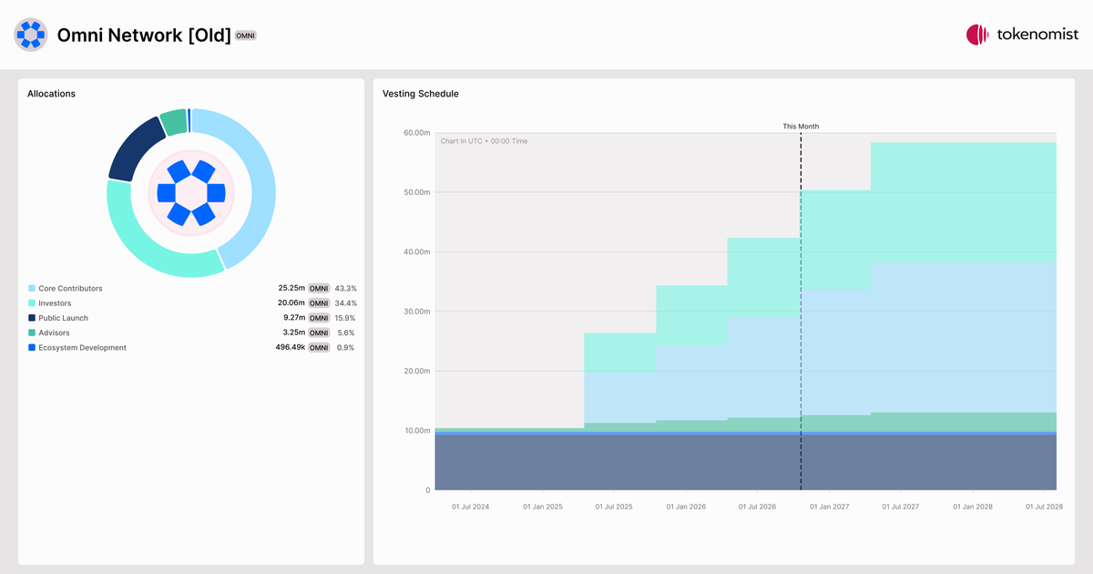Screen dimensions: 1093x574
Task: Click the 01 Jan 2027 axis label
Action: click(829, 507)
